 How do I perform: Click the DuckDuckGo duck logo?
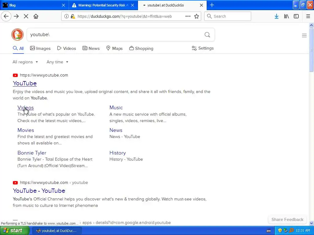[17, 35]
